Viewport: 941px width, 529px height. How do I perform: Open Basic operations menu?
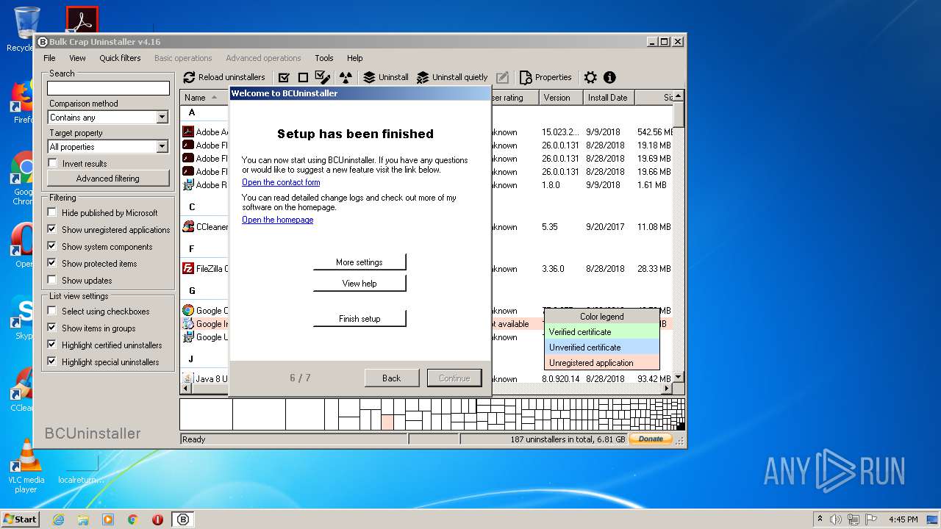coord(183,58)
